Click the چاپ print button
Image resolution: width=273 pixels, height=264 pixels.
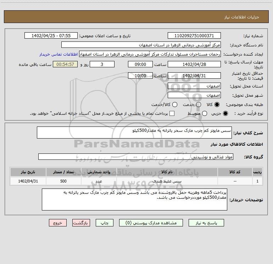[x=105, y=223]
